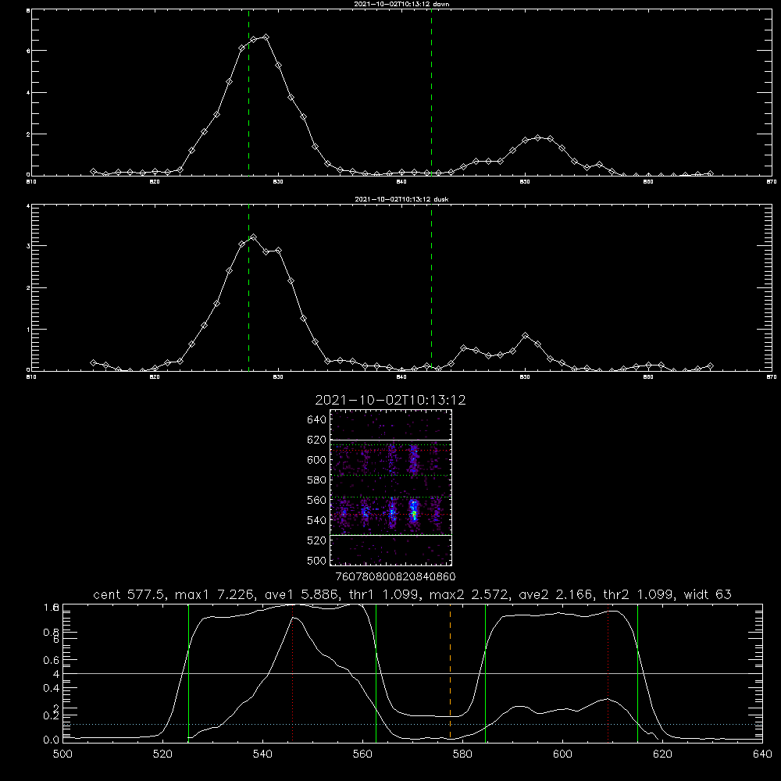Click the profile plot x-axis label 500
The width and height of the screenshot is (781, 781).
point(62,754)
